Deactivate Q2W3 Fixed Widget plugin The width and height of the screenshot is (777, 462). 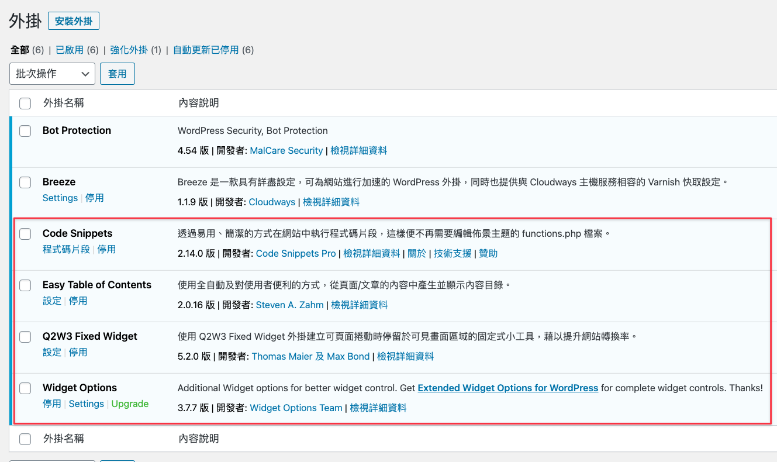tap(78, 352)
